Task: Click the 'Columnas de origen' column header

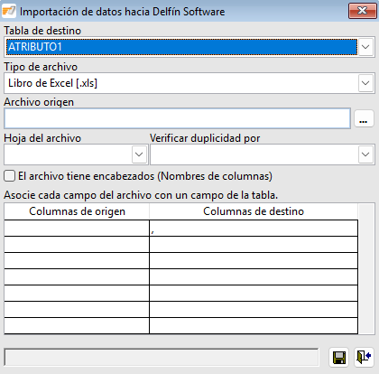Action: pyautogui.click(x=77, y=211)
